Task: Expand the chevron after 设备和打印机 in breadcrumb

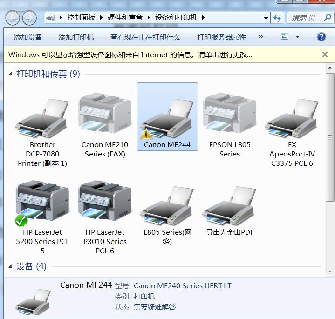Action: (x=203, y=18)
